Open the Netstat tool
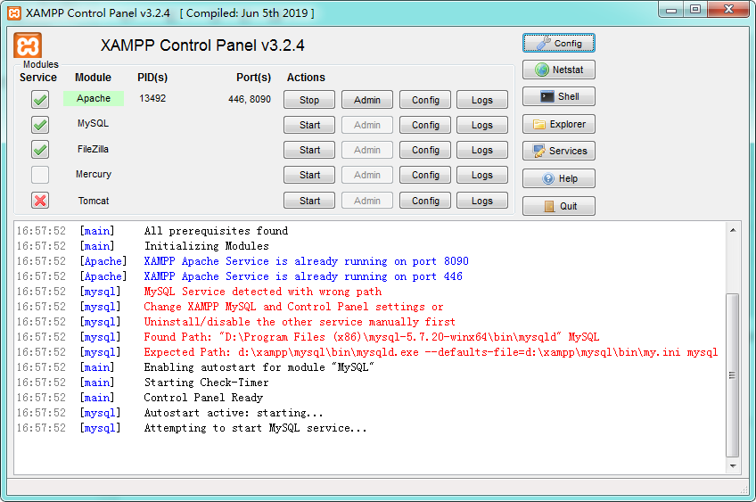The image size is (756, 502). (x=559, y=70)
